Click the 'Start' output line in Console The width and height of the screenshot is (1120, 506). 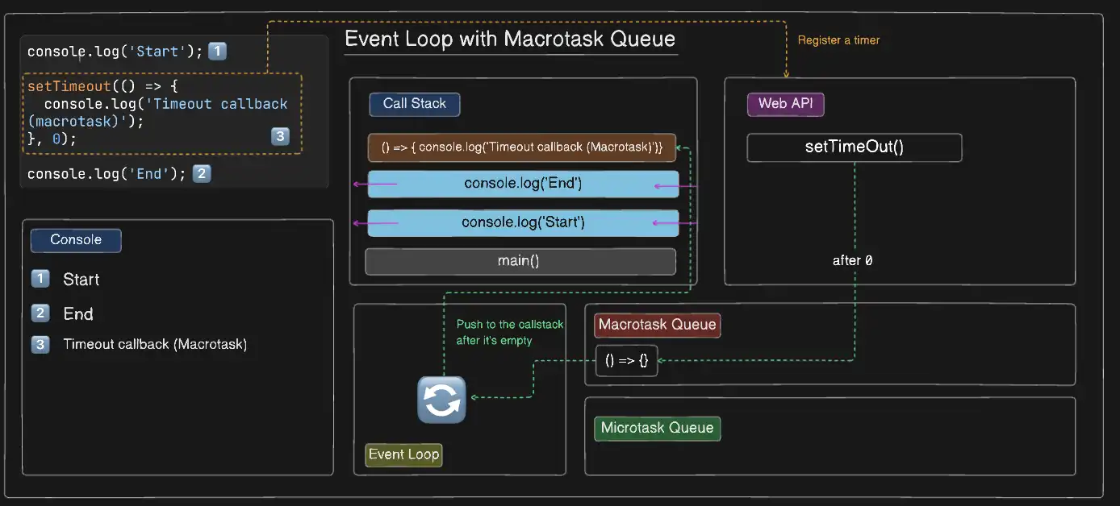[81, 280]
